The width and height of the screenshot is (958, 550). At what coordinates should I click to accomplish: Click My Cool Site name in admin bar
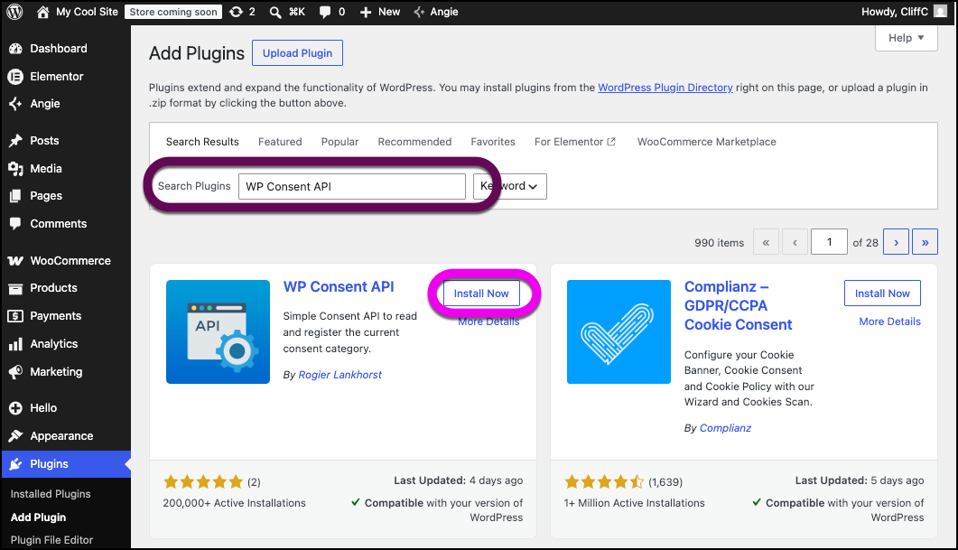click(87, 12)
